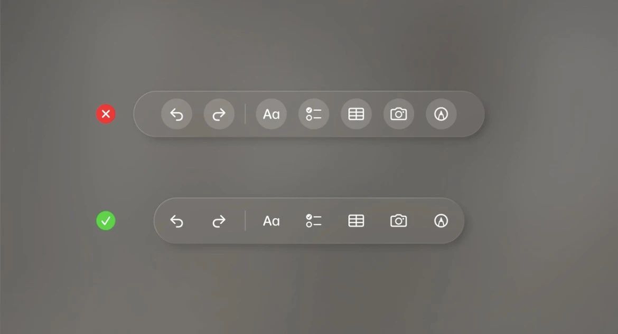Click the circled Undo arrow in top toolbar
This screenshot has height=334, width=618.
click(x=176, y=114)
